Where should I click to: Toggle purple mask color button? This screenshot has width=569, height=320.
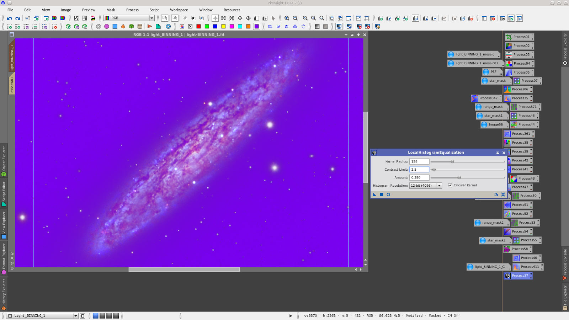(x=256, y=26)
